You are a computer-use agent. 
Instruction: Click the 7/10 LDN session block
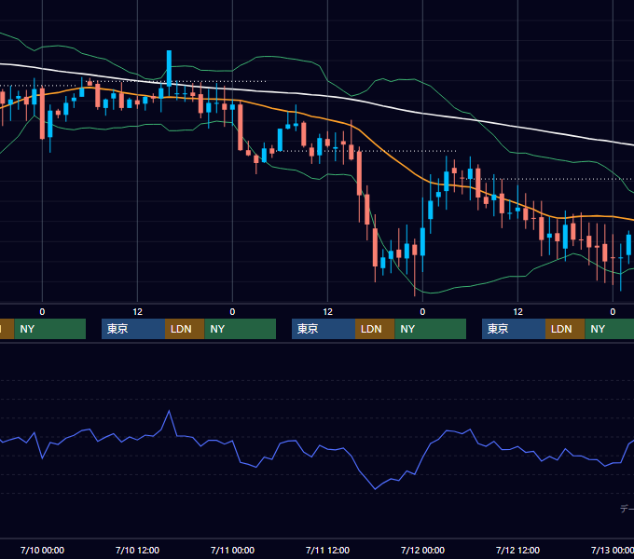click(x=185, y=329)
